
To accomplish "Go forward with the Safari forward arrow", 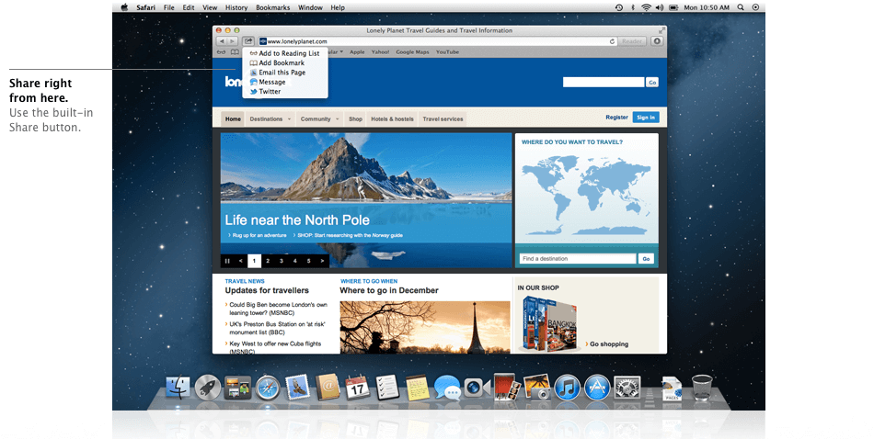I will tap(233, 41).
